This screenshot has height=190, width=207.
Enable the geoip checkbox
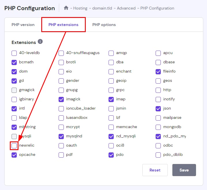coord(111,81)
